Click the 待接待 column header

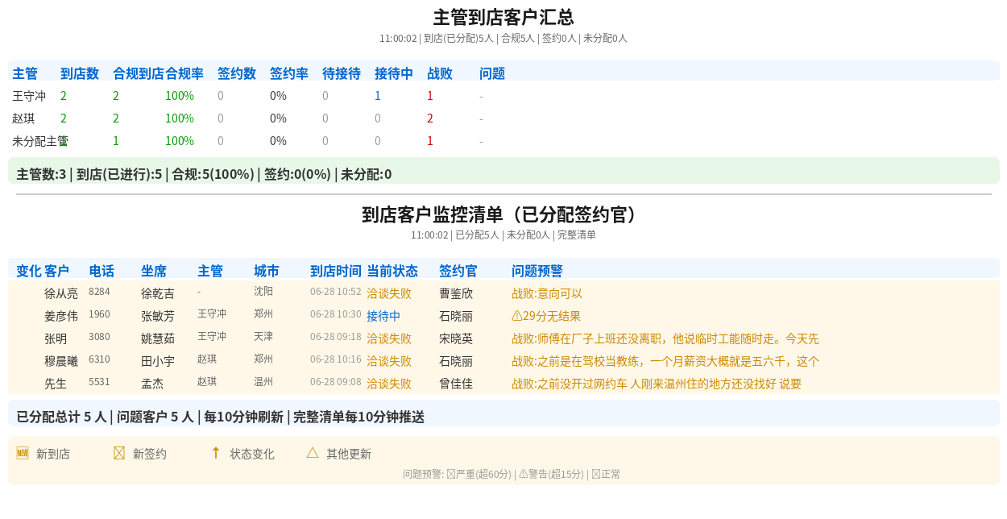coord(342,73)
